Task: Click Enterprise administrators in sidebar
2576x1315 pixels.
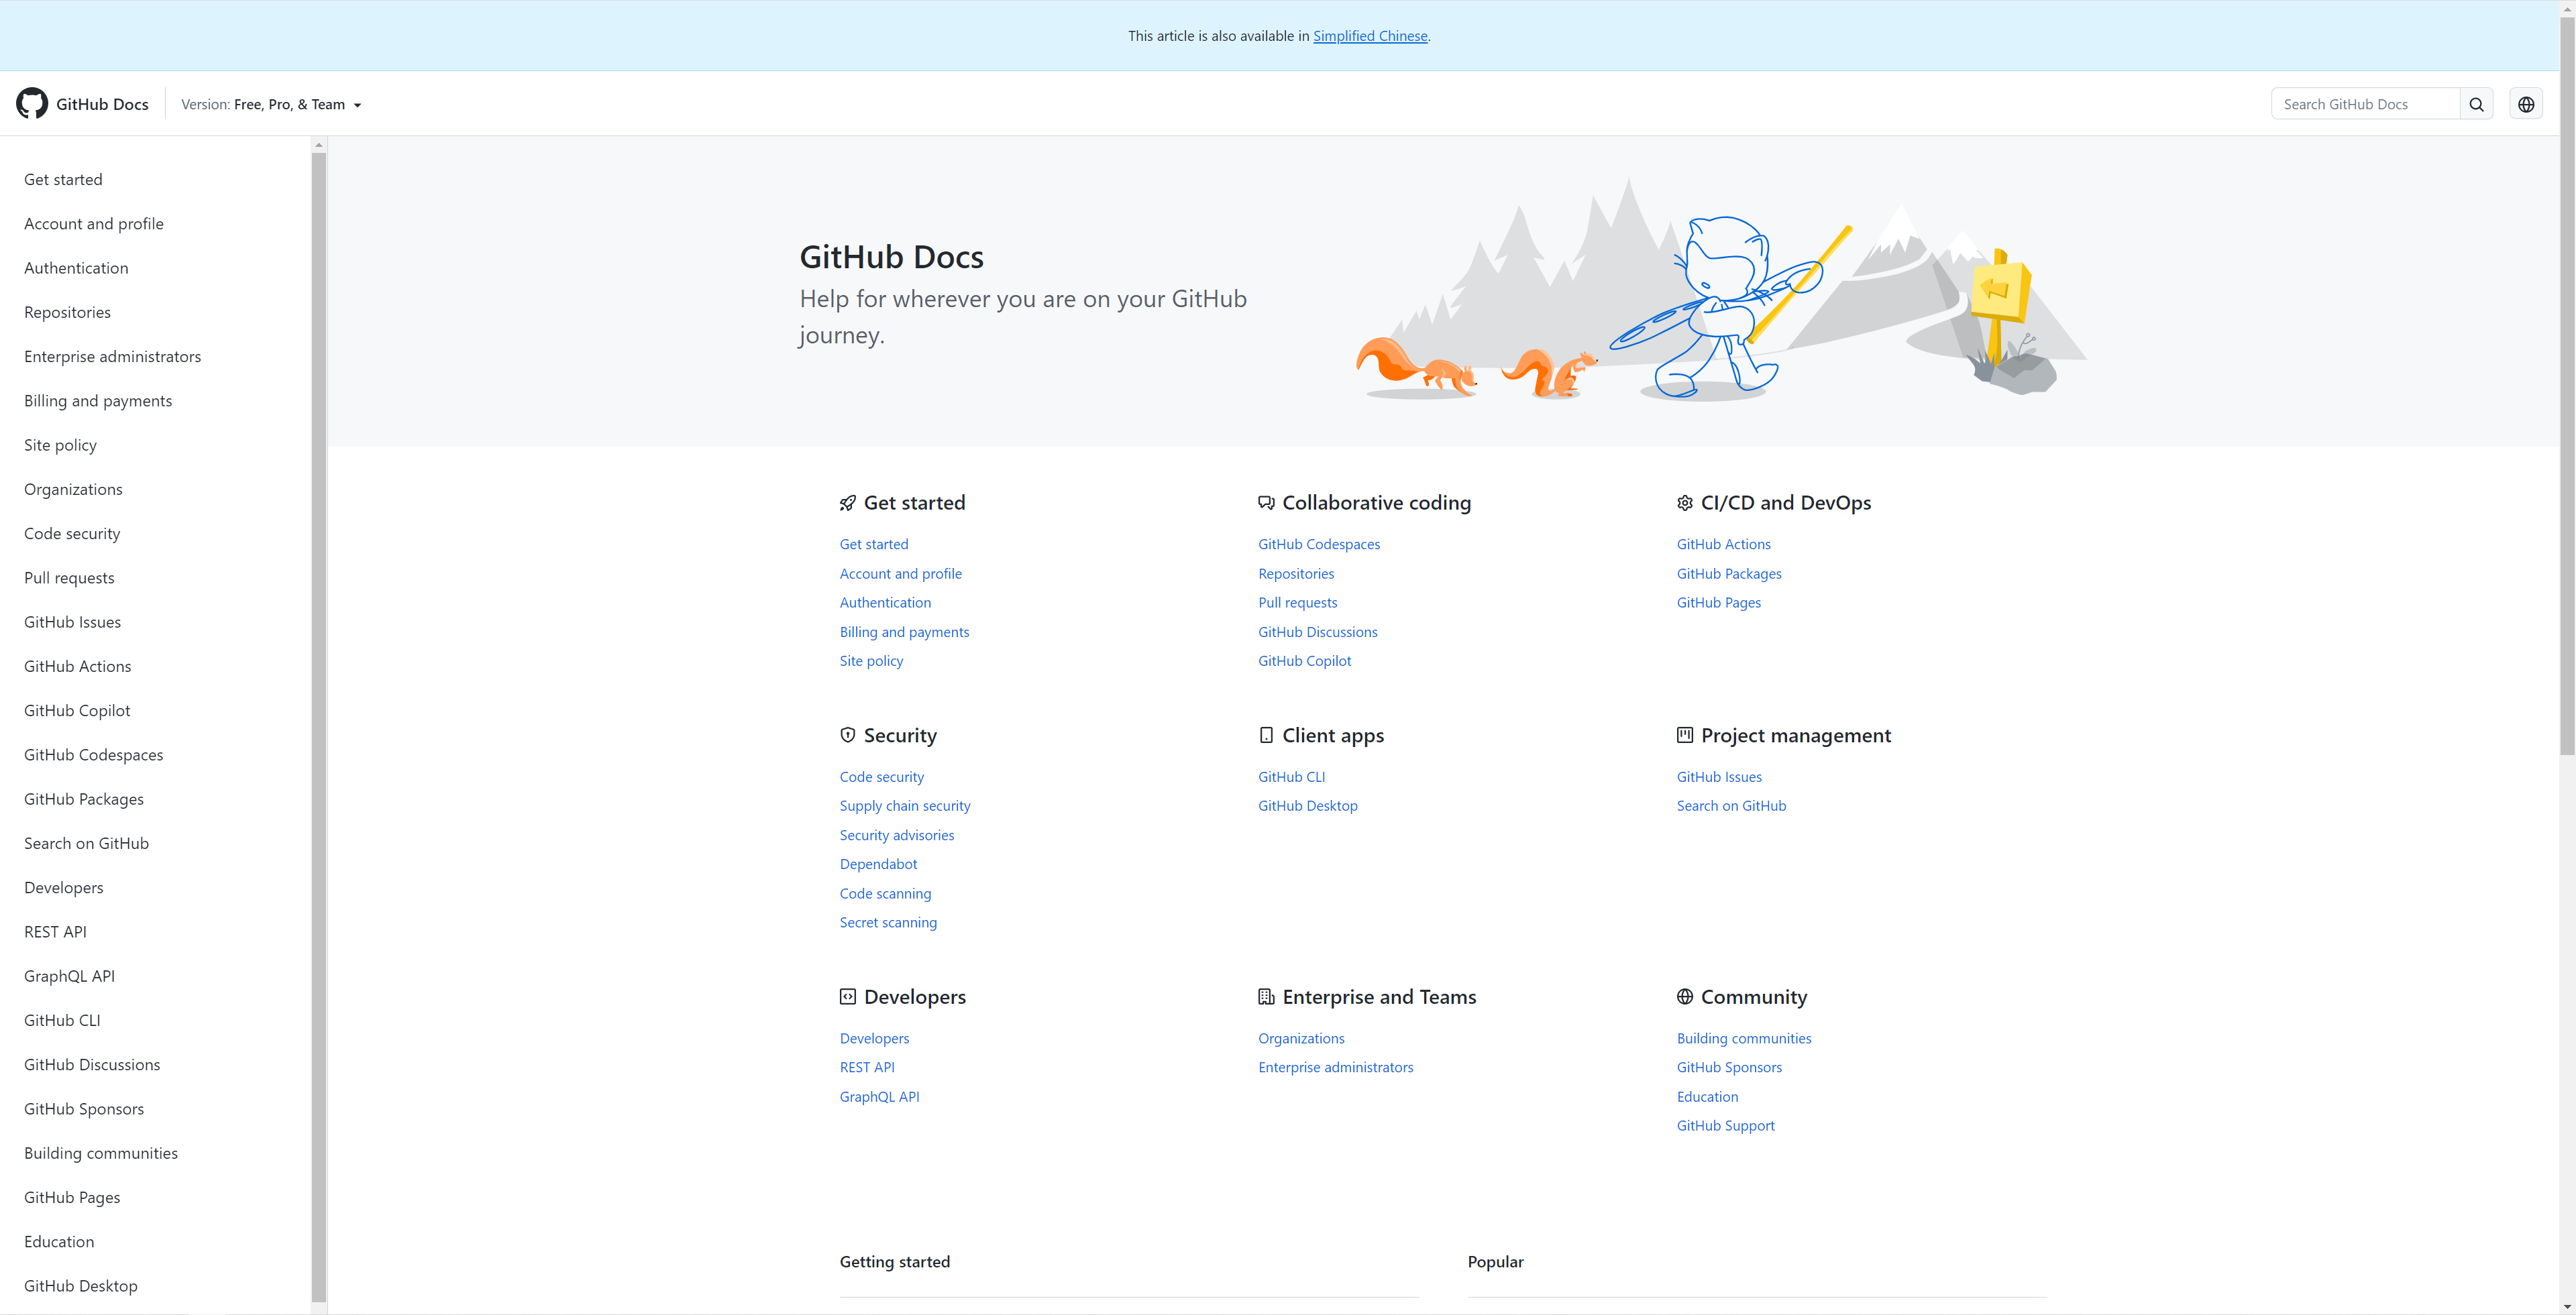Action: coord(113,355)
